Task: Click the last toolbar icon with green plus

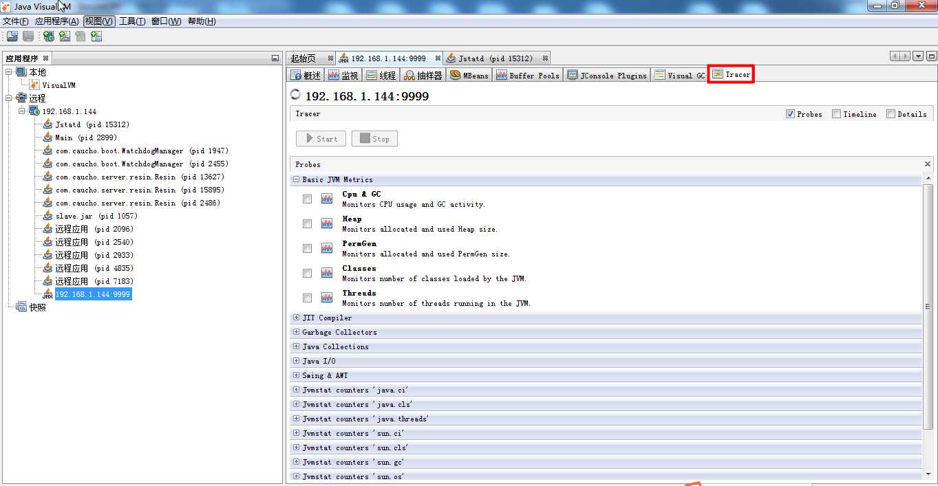Action: pos(96,36)
